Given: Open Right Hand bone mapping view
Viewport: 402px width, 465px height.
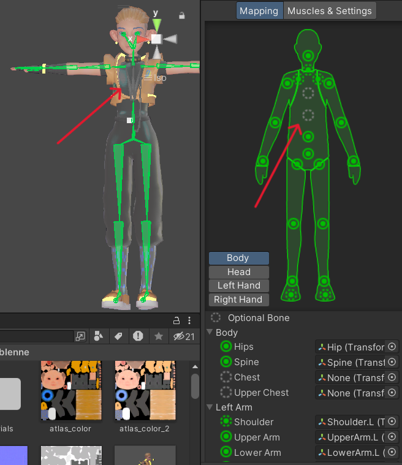Looking at the screenshot, I should tap(238, 300).
